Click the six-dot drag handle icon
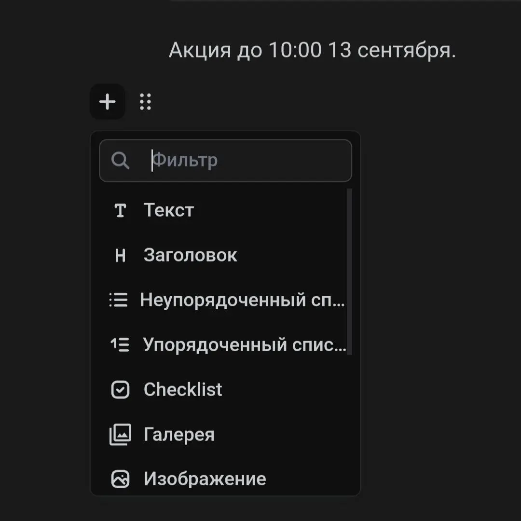Image resolution: width=521 pixels, height=521 pixels. [x=145, y=102]
